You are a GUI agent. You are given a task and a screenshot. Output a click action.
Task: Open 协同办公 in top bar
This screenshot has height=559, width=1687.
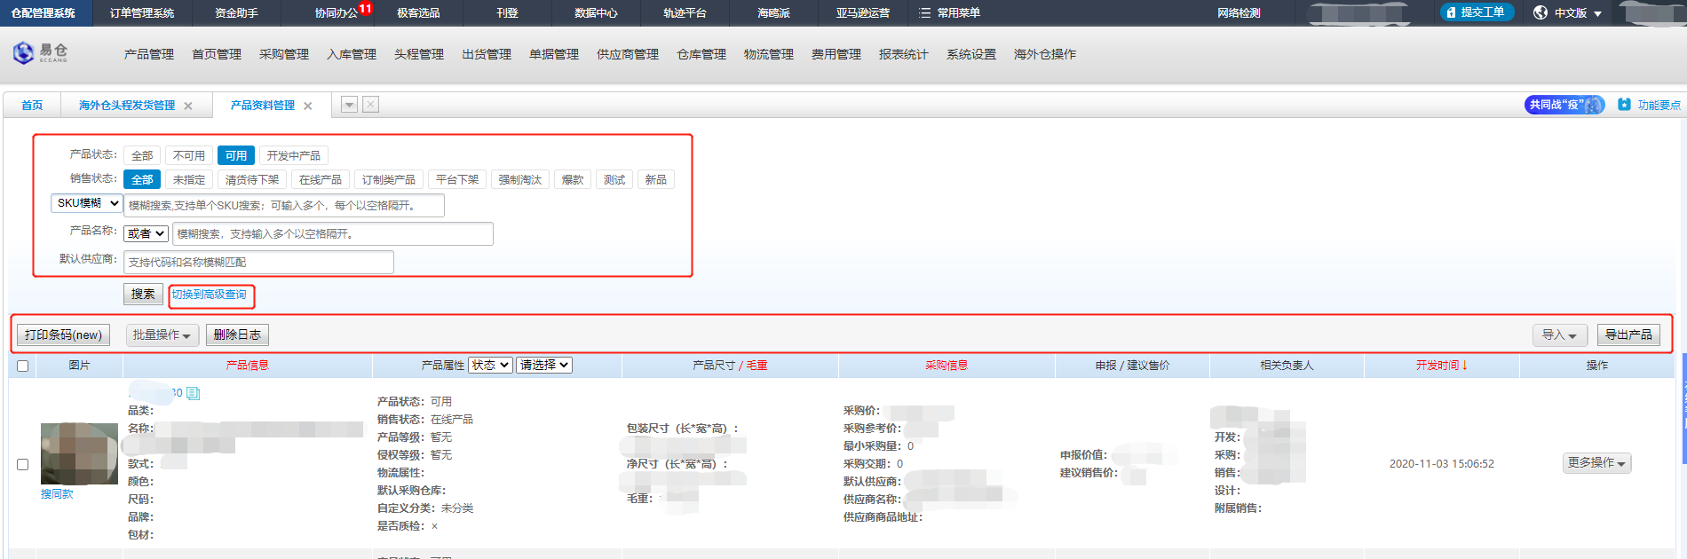tap(337, 13)
